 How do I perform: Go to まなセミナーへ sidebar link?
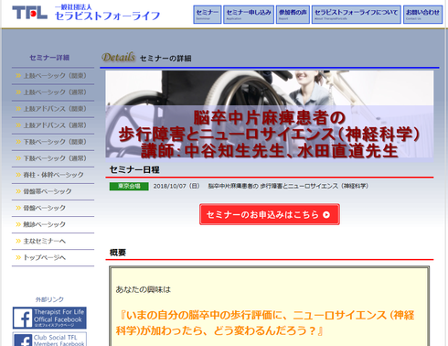[53, 241]
